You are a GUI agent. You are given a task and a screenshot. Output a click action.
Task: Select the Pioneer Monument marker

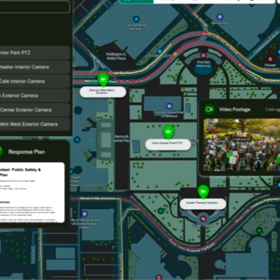(270, 59)
